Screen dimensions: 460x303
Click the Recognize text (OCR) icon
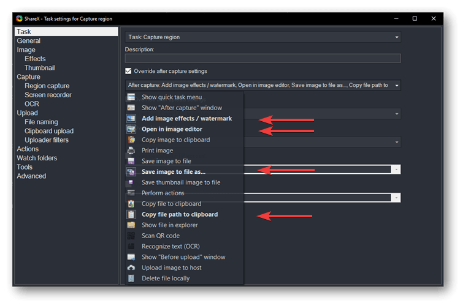(131, 246)
